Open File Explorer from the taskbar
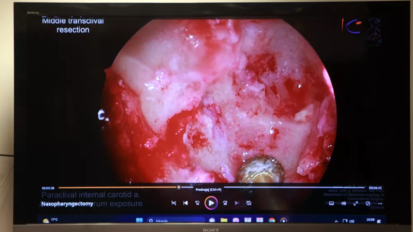Image resolution: width=413 pixels, height=232 pixels. click(x=224, y=220)
